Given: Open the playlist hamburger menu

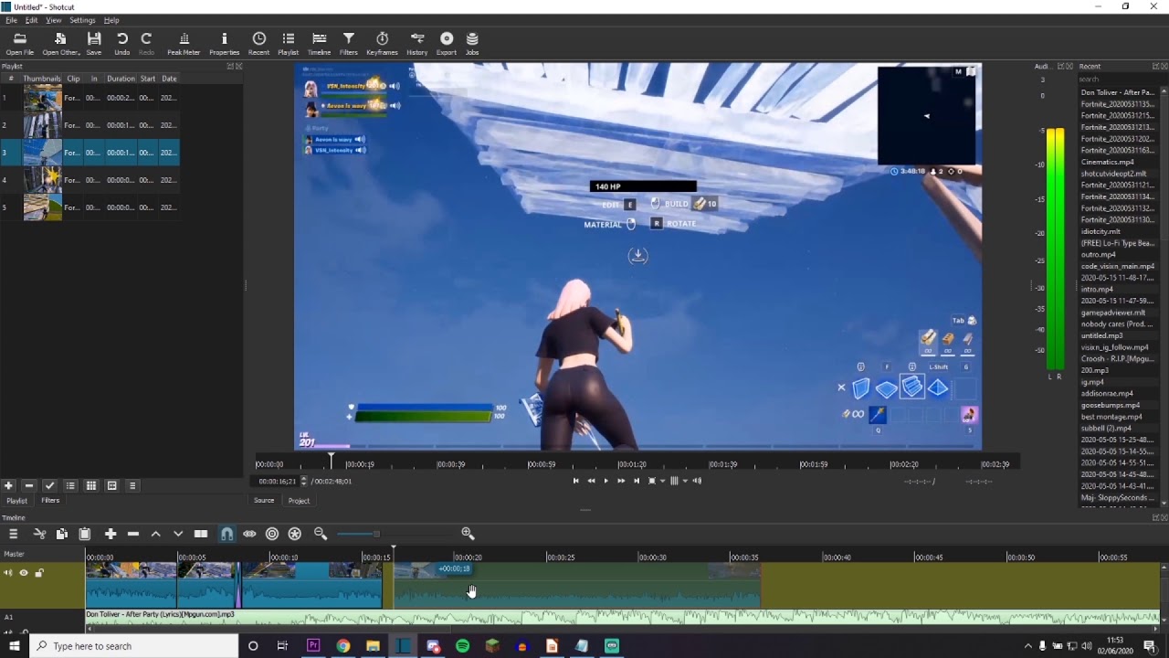Looking at the screenshot, I should (132, 486).
